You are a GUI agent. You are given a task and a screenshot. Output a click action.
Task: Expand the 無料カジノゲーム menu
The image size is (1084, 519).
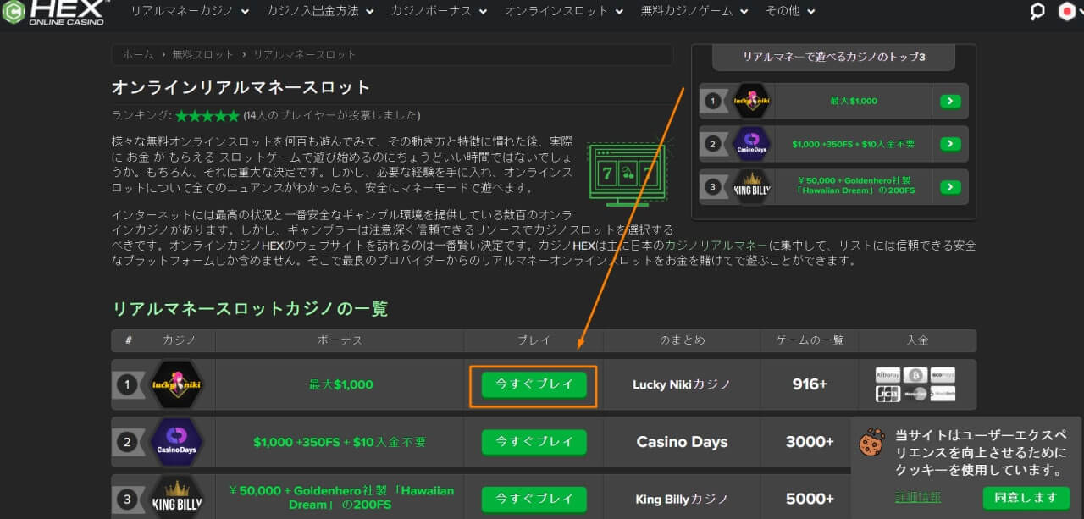(x=694, y=12)
